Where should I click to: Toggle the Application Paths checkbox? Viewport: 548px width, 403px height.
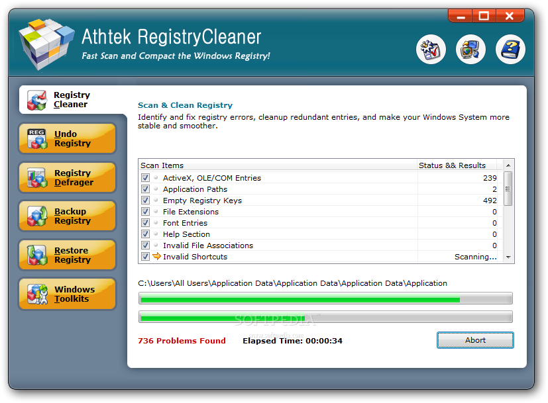click(x=145, y=189)
